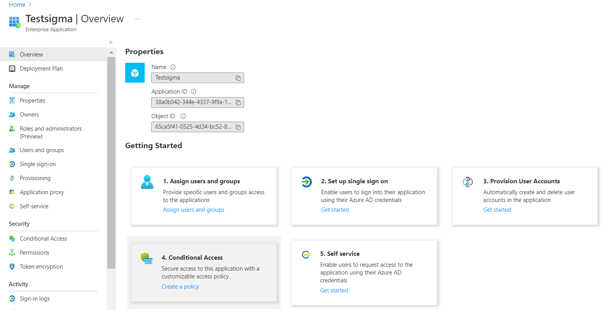Viewport: 604px width, 310px height.
Task: Click the Owners people icon
Action: click(12, 115)
